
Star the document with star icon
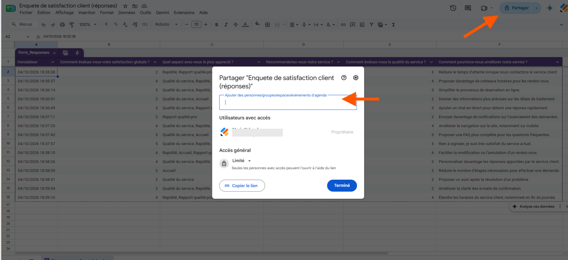125,6
